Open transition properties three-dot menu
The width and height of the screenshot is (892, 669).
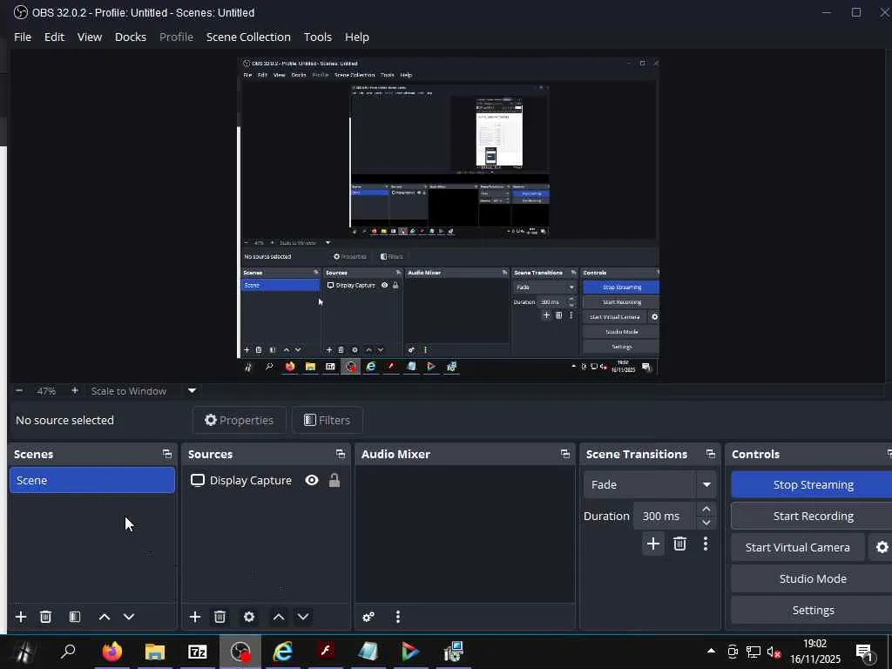(706, 544)
